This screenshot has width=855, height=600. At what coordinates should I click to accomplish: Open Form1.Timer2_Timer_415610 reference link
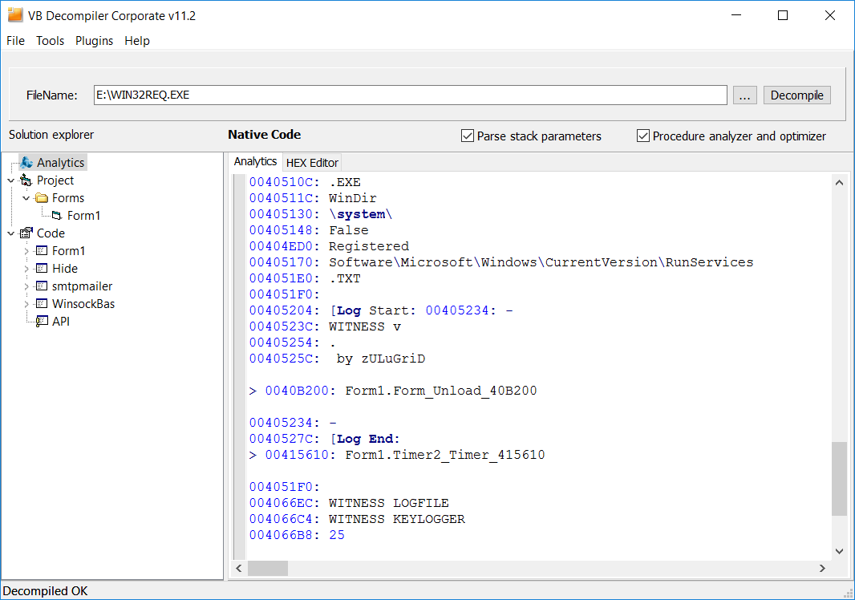click(x=445, y=455)
